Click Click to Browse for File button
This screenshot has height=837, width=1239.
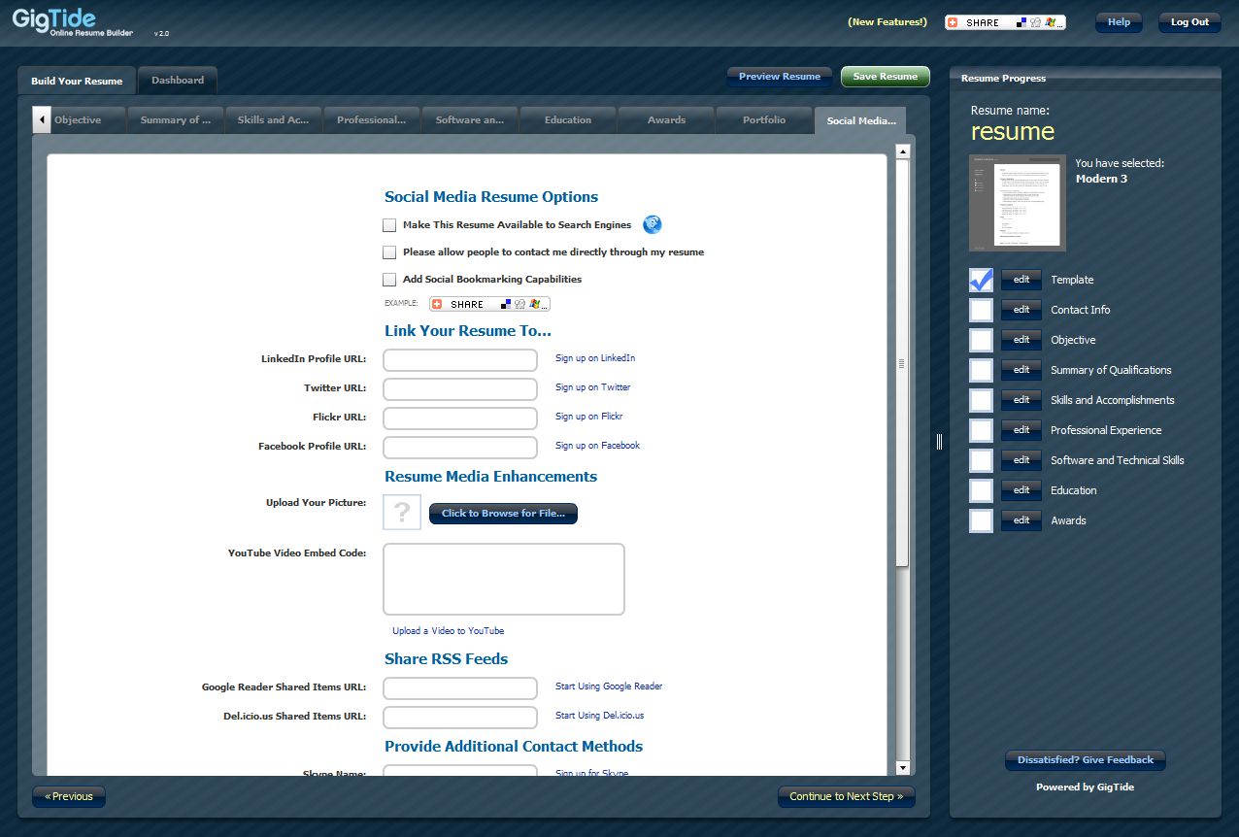[x=503, y=514]
